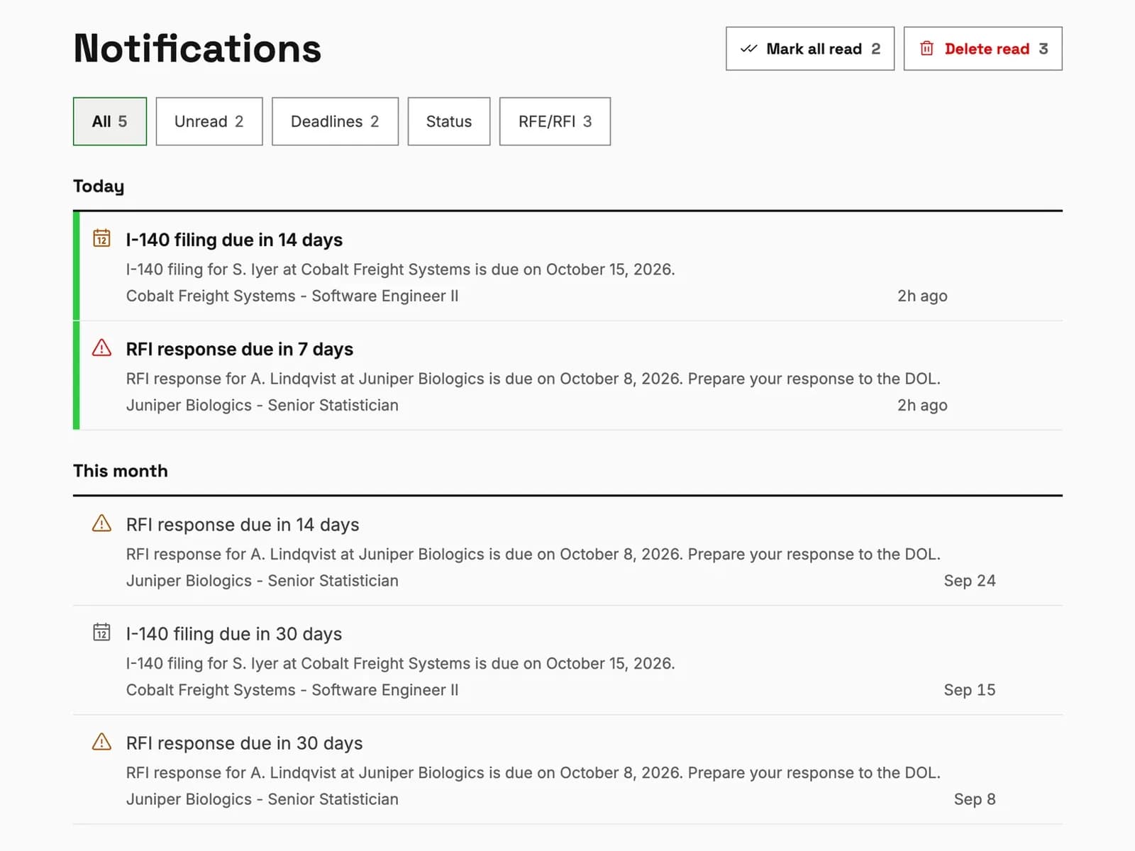Open 'RFI response due in 7 days' notification
The image size is (1135, 851).
click(x=567, y=376)
